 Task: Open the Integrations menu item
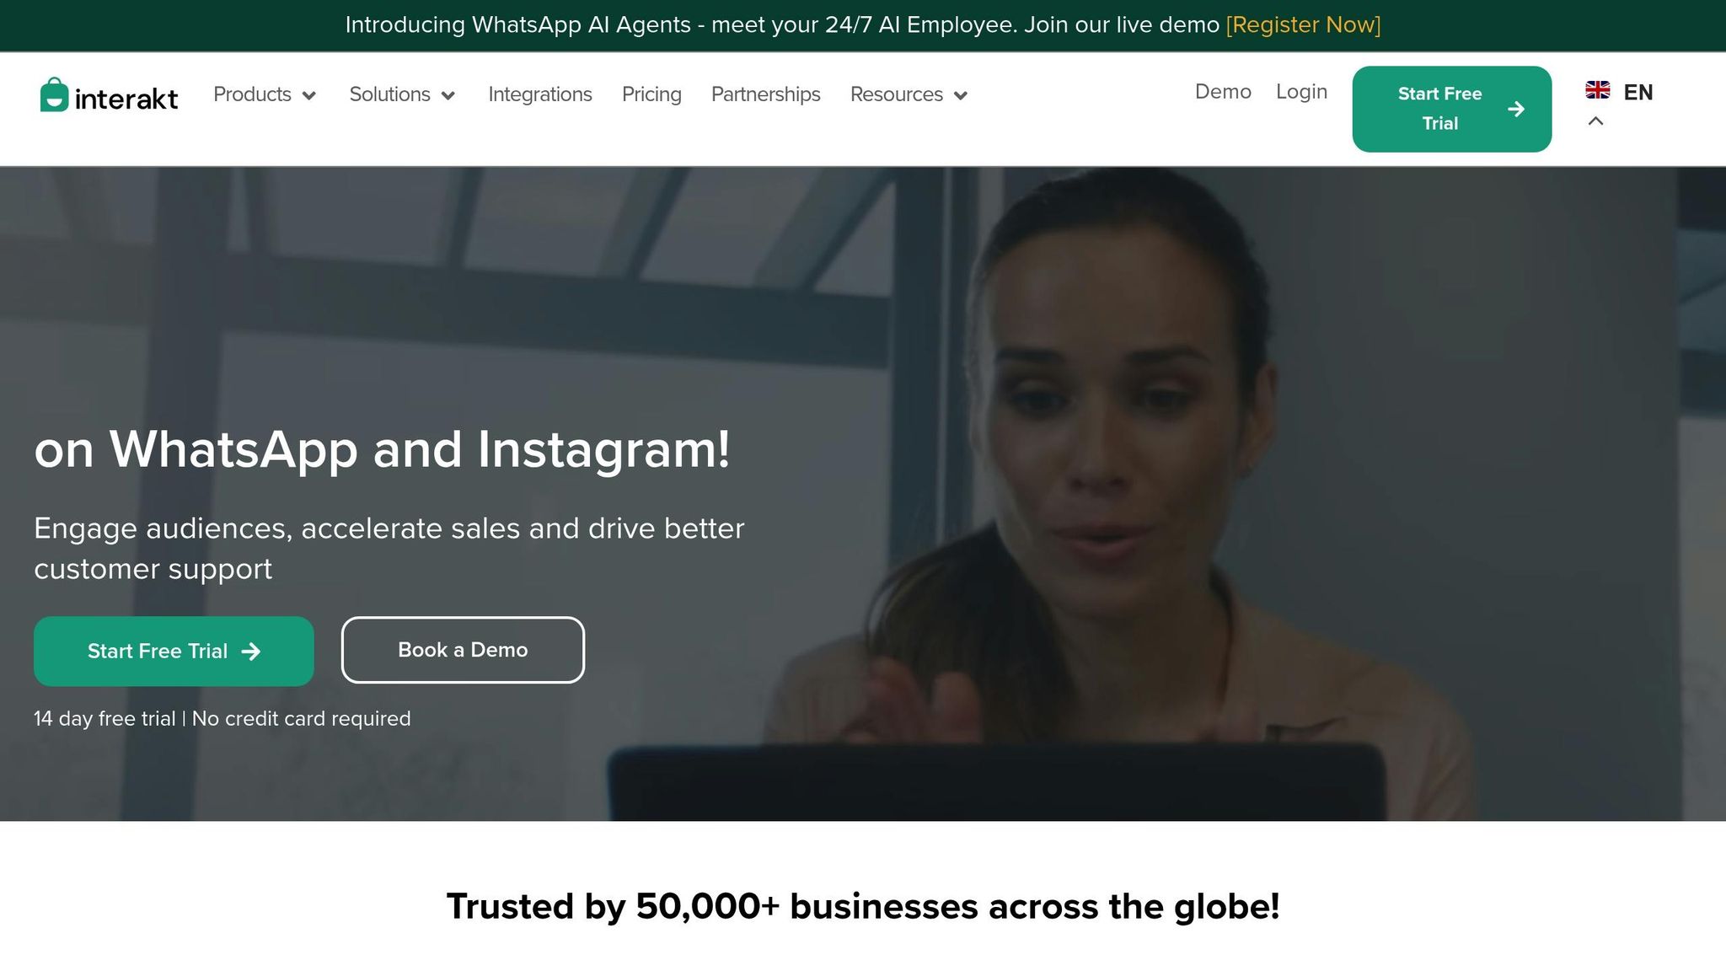(x=540, y=94)
